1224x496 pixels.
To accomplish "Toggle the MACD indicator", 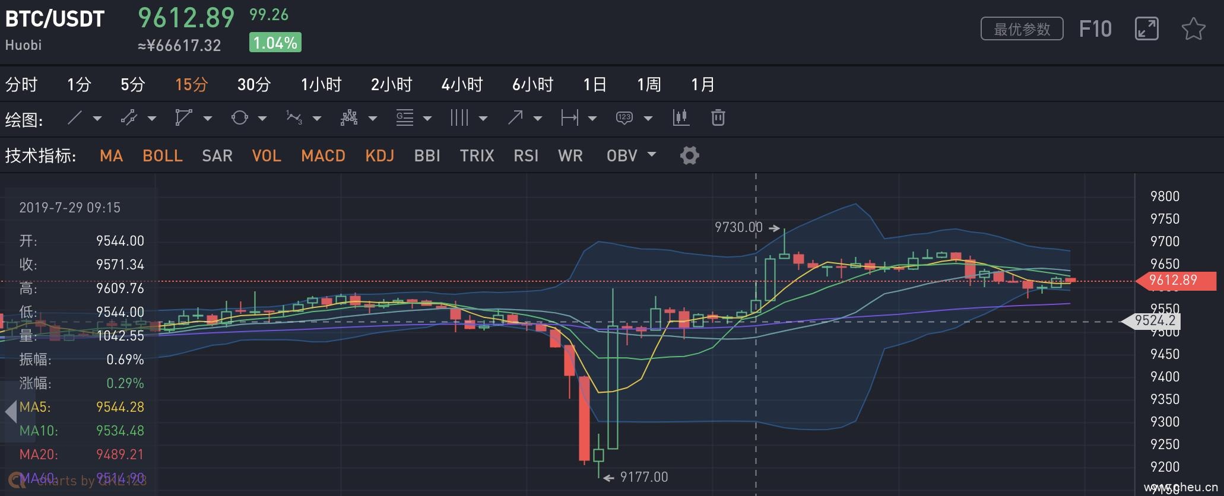I will click(324, 155).
